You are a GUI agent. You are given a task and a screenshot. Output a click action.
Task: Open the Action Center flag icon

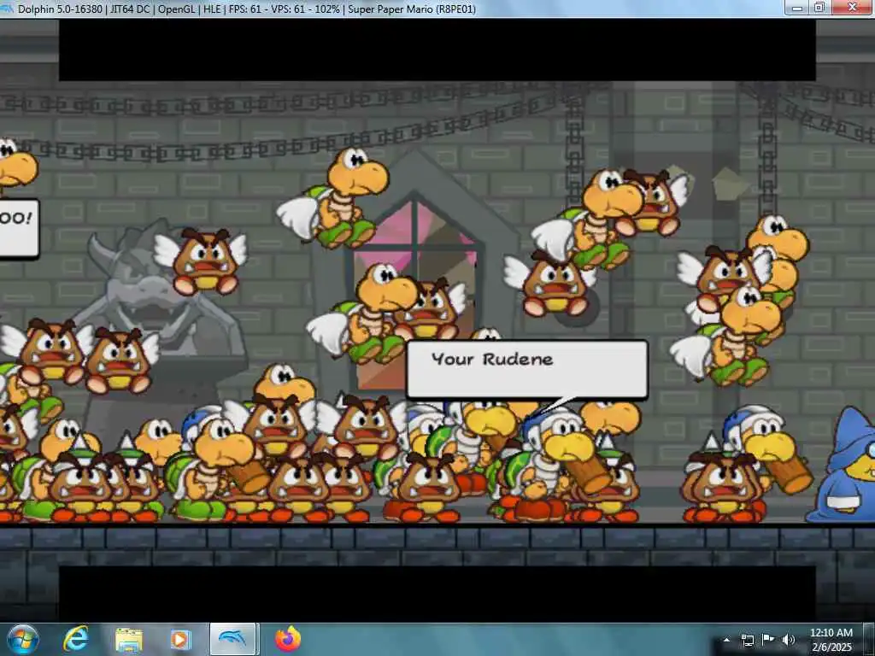click(x=768, y=640)
